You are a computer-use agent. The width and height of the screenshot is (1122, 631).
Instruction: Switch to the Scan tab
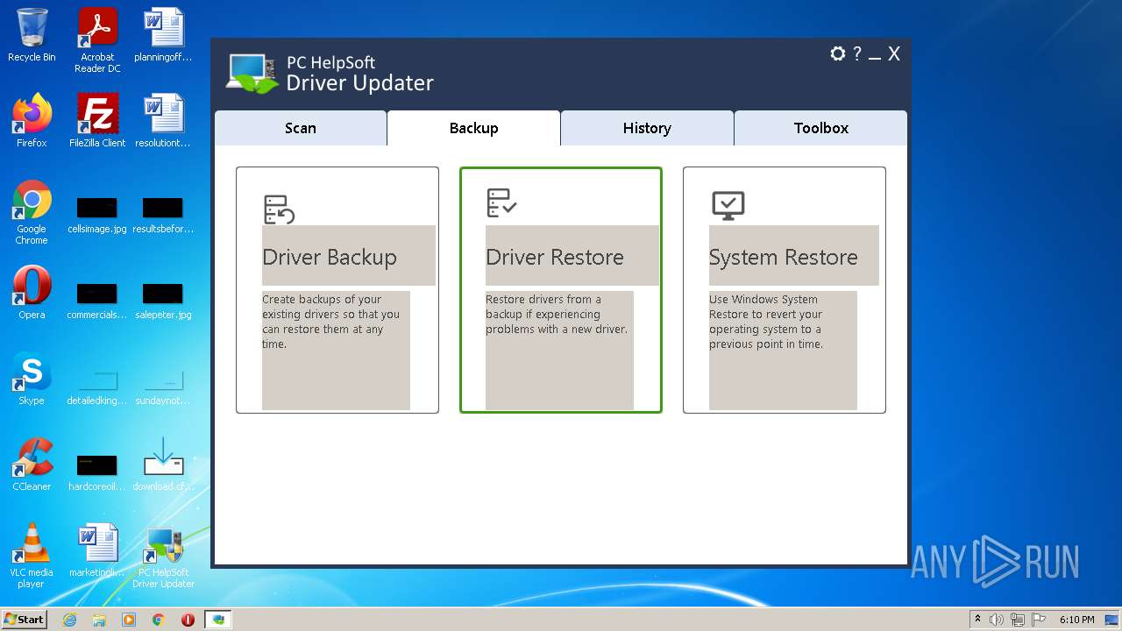[301, 128]
